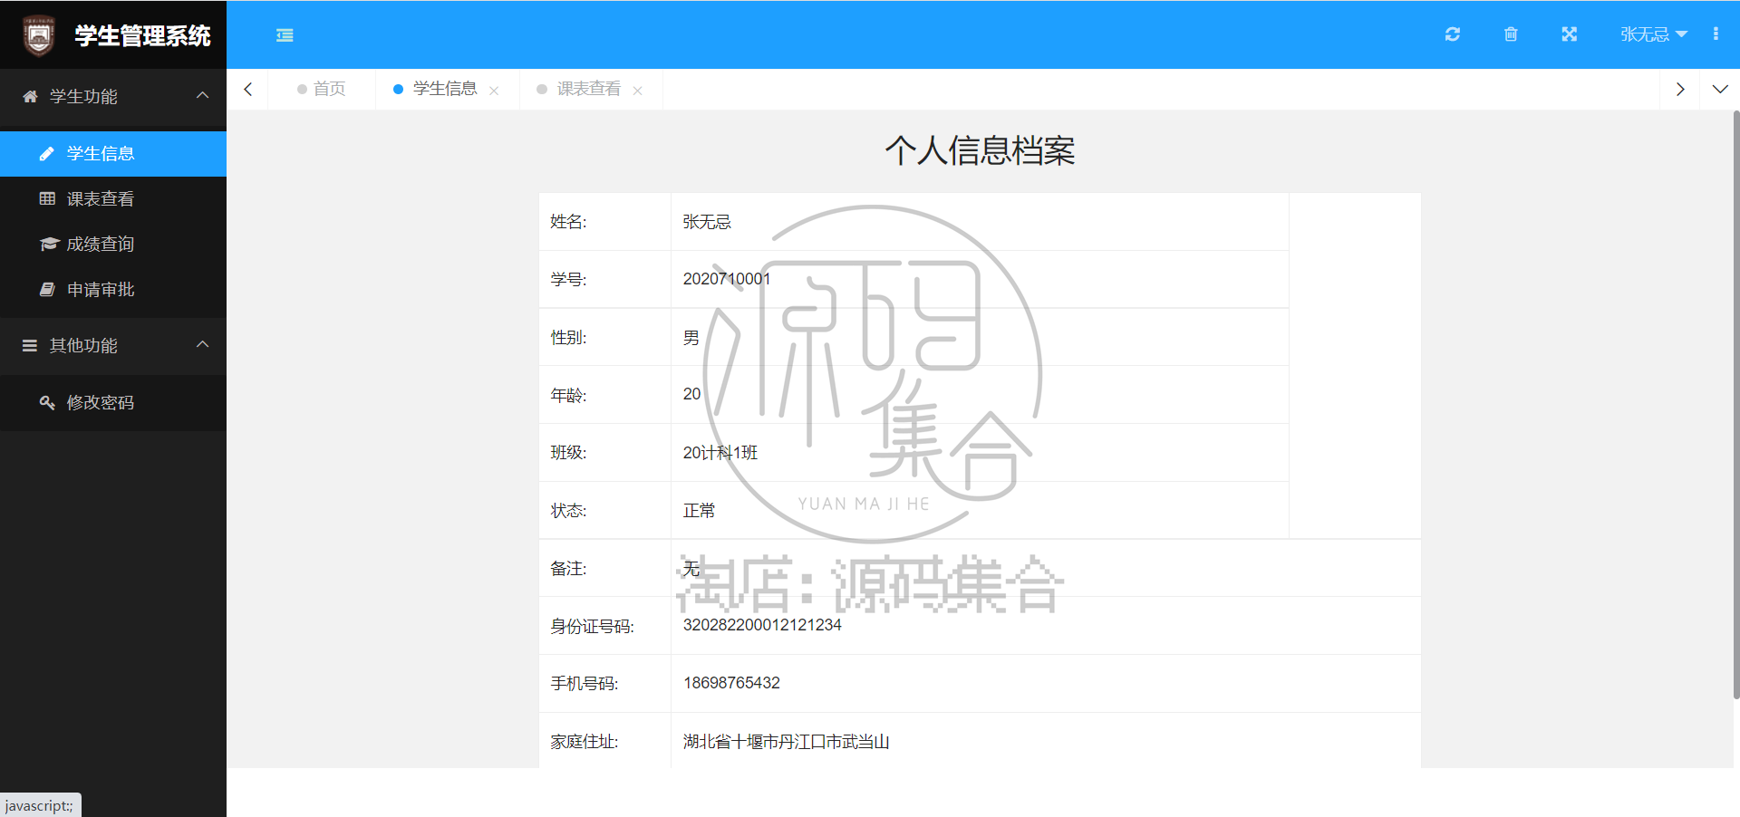Open the vertical three-dot more menu
This screenshot has height=817, width=1740.
coord(1716,34)
